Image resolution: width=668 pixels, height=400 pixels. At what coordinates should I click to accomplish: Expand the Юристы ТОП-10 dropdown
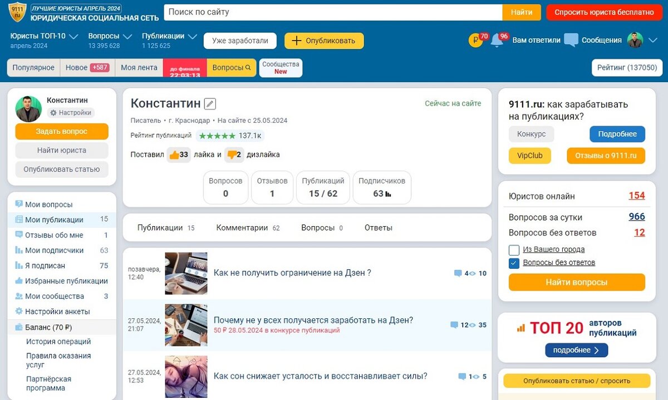74,37
